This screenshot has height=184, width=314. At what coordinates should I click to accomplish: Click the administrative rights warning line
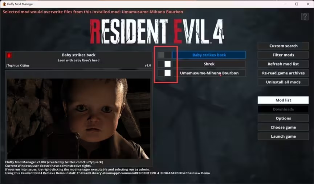tap(48, 166)
